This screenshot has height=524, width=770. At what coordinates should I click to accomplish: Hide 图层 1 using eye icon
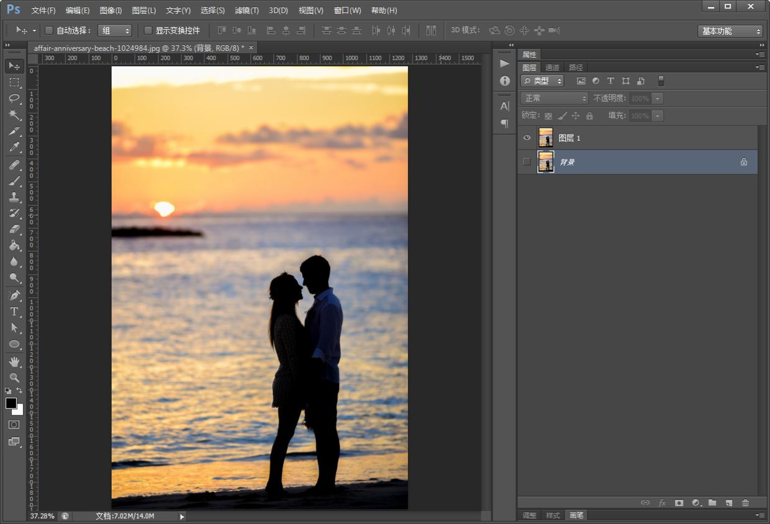tap(527, 138)
